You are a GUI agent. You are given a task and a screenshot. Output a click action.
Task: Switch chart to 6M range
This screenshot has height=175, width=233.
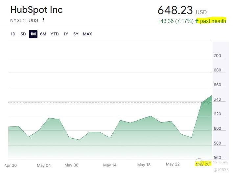click(43, 34)
